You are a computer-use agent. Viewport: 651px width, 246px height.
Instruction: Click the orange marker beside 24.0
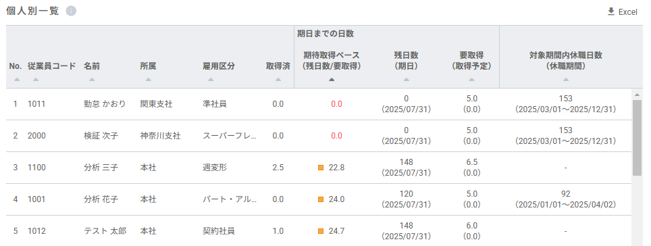point(321,199)
